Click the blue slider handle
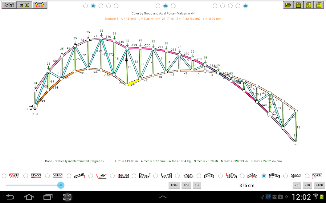326x203 pixels. pos(61,185)
